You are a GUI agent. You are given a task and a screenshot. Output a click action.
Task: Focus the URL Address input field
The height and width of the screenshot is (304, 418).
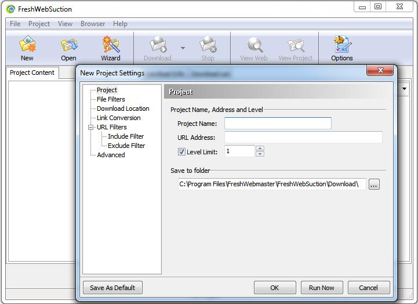303,137
